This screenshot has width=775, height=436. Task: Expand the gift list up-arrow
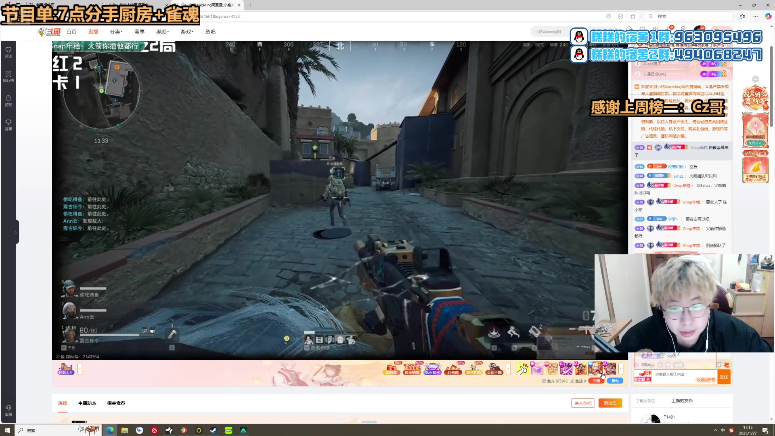621,369
